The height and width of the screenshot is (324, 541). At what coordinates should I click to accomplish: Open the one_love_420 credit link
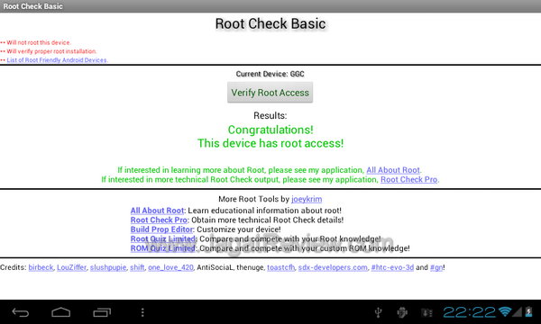pos(170,267)
